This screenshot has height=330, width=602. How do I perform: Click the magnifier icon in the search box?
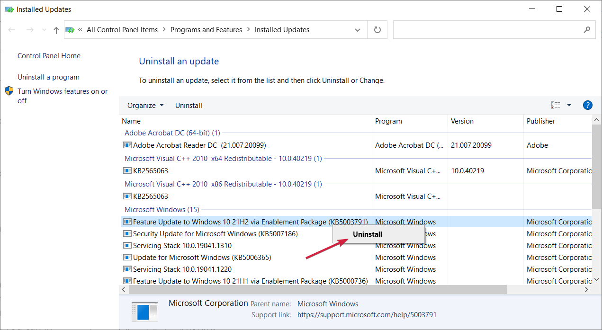tap(587, 29)
